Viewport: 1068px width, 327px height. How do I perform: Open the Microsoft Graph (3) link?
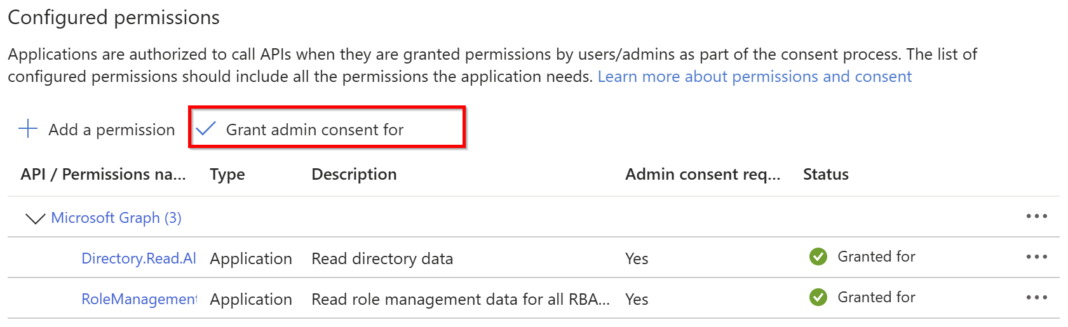116,218
